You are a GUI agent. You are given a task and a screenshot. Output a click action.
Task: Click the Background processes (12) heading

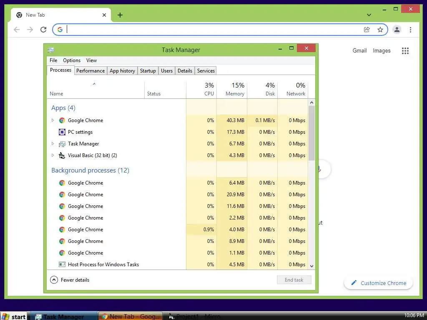coord(90,170)
